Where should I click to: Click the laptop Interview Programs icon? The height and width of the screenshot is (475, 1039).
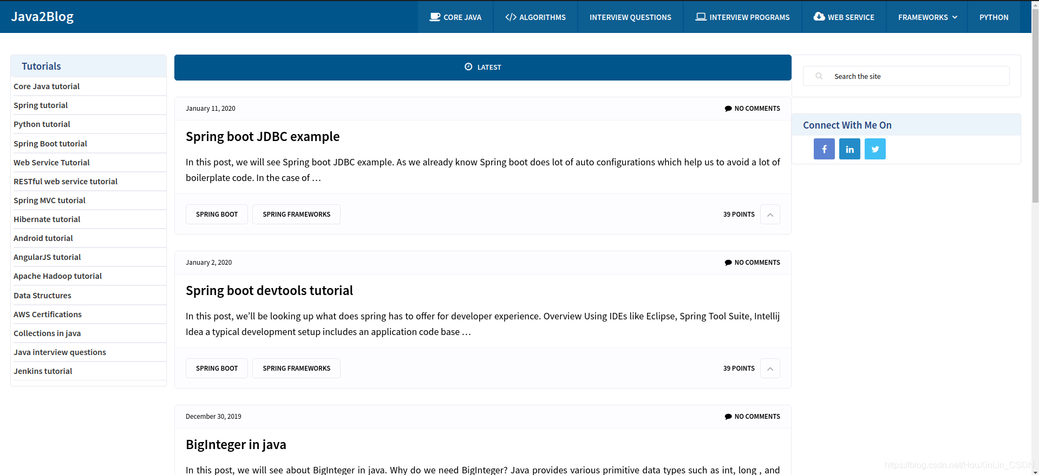(x=701, y=17)
